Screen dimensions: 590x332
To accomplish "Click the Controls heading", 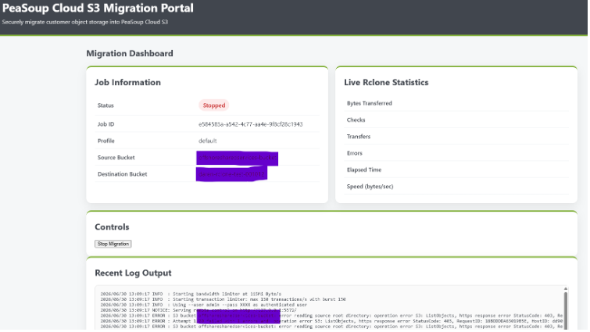I will pyautogui.click(x=112, y=227).
